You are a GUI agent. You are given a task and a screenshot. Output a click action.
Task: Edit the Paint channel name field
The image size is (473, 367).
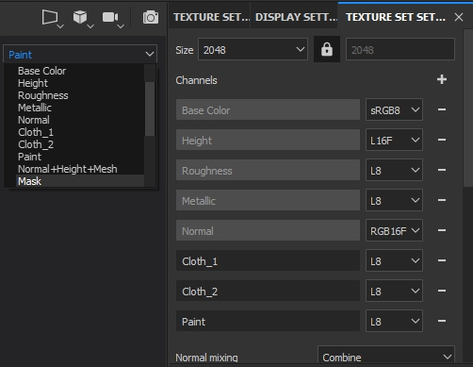[x=268, y=321]
